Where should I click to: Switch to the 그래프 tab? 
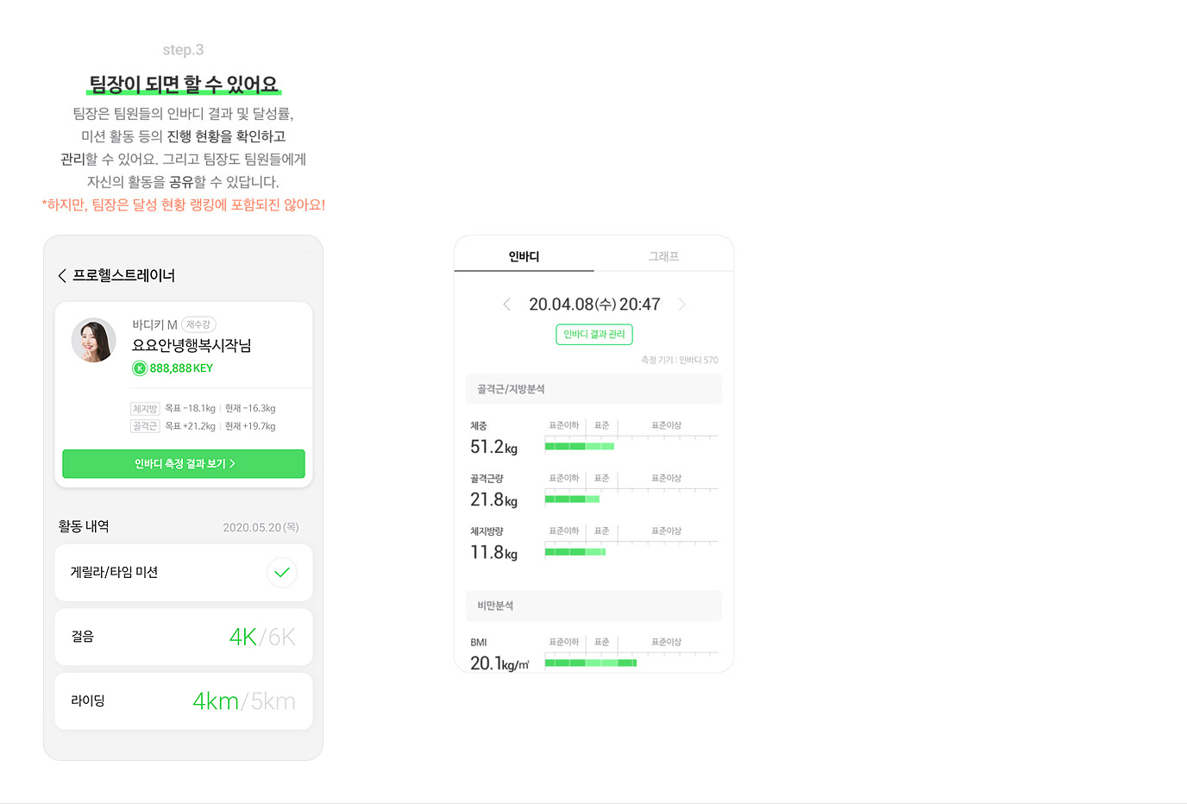click(663, 256)
